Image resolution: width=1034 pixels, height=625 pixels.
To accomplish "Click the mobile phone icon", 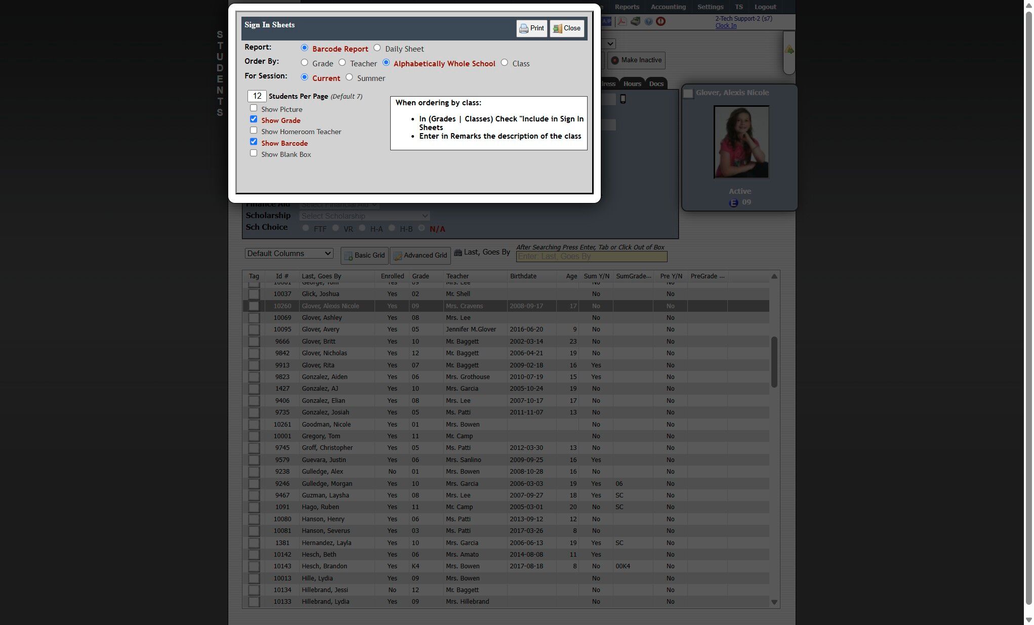I will coord(623,99).
